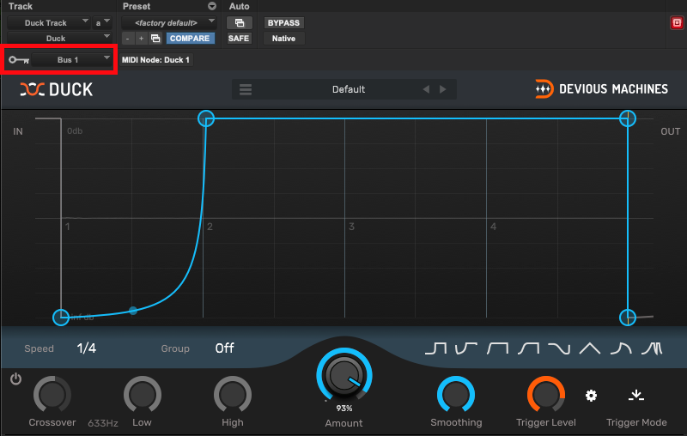Apply the fourth soft-attack curve preset
The height and width of the screenshot is (436, 687).
528,348
